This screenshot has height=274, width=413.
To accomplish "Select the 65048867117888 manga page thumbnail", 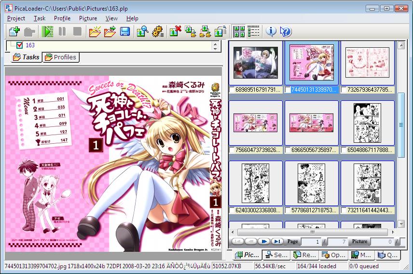I will point(368,123).
